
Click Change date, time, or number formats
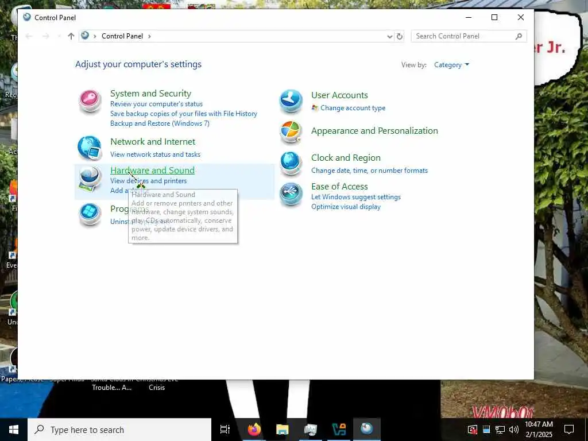[369, 171]
